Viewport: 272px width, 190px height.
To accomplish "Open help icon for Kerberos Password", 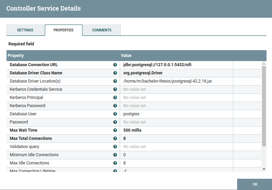I will pyautogui.click(x=115, y=106).
